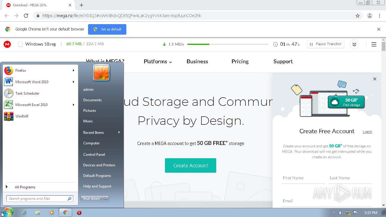Click the remaining-time clock icon
The width and height of the screenshot is (386, 217).
pyautogui.click(x=275, y=44)
